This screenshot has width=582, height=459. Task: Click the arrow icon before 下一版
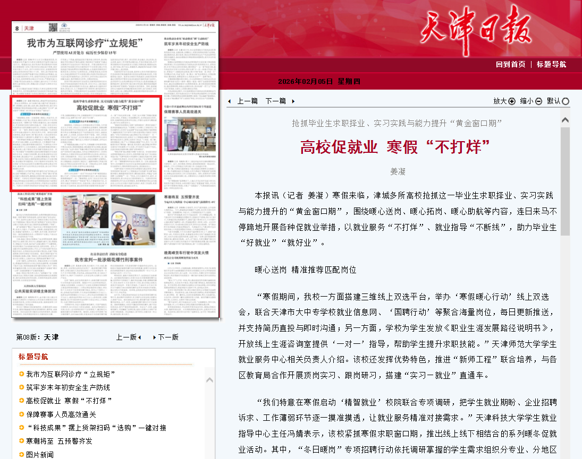coord(154,337)
